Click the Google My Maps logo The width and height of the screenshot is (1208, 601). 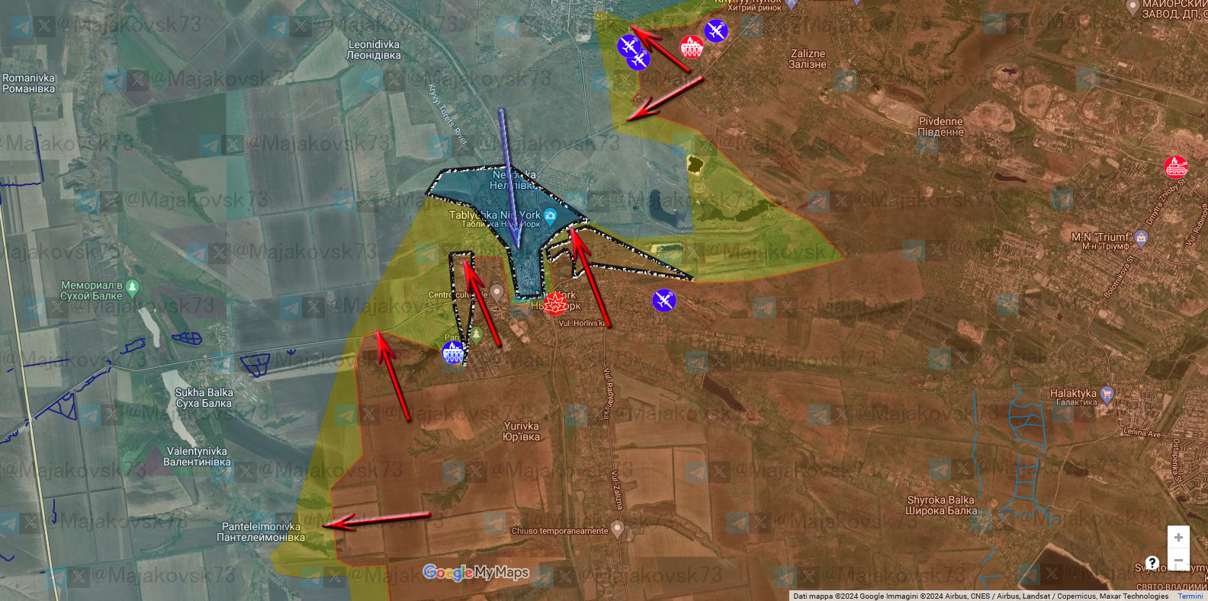(x=476, y=572)
